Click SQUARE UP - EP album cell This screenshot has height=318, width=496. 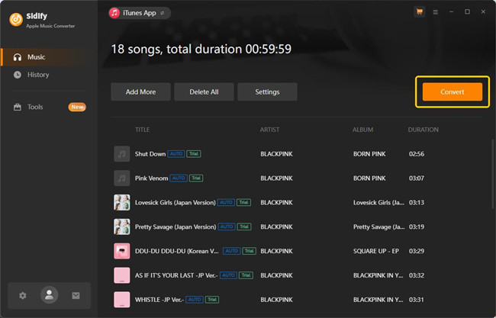click(x=376, y=251)
